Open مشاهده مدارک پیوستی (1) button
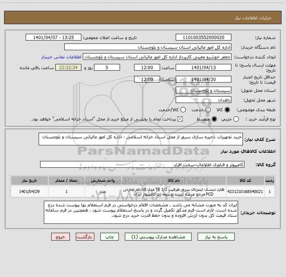This screenshot has width=286, height=277. coord(158,237)
